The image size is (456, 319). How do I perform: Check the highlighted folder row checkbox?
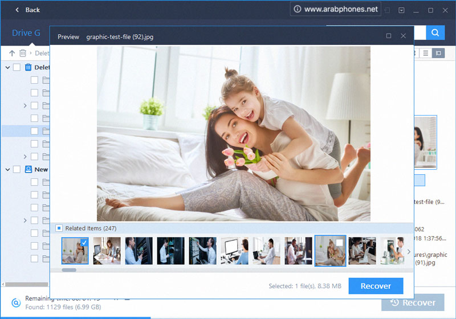tap(34, 131)
